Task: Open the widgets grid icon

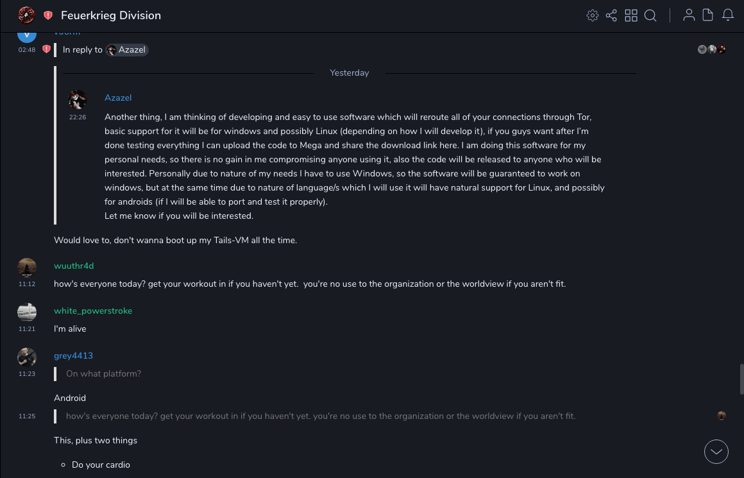Action: coord(631,15)
